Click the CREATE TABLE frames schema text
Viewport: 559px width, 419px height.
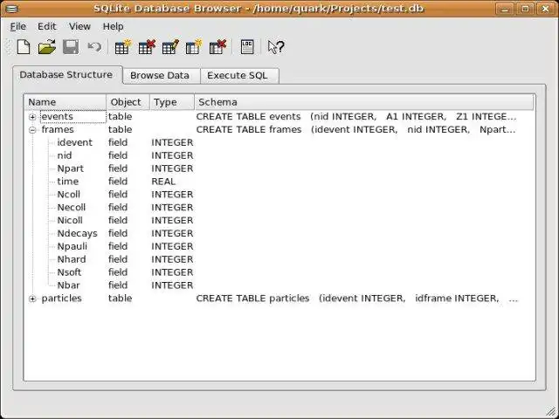point(355,129)
